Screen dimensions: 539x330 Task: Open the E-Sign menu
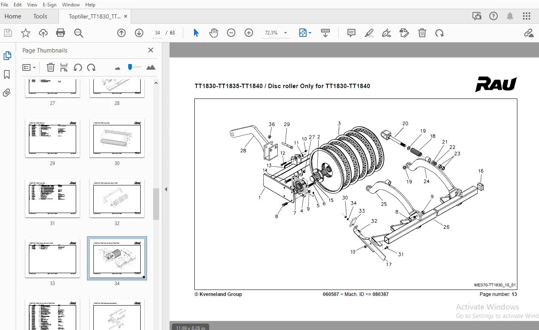[x=50, y=5]
